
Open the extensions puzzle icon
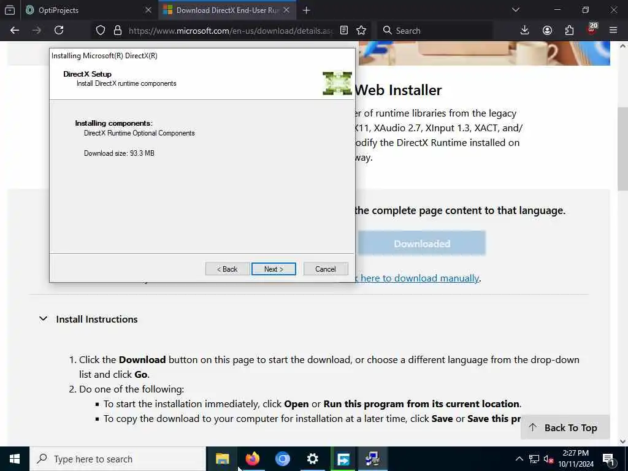coord(569,31)
